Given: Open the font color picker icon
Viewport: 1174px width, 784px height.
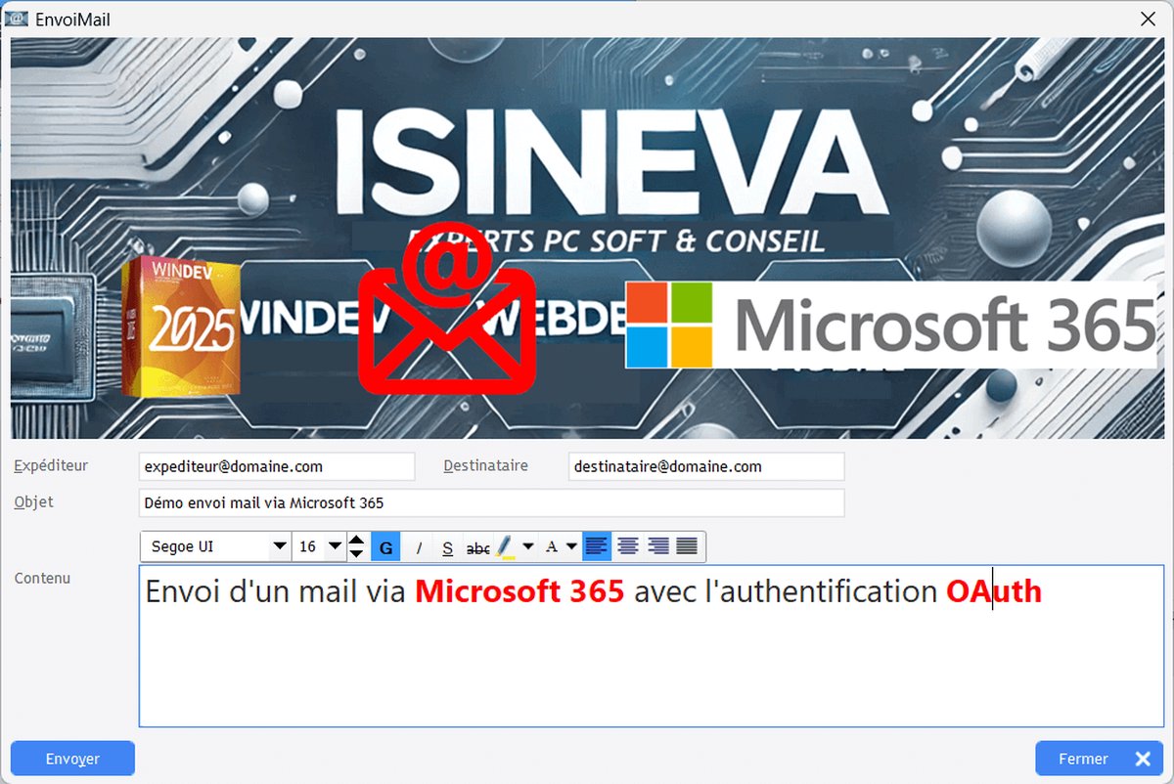Looking at the screenshot, I should pyautogui.click(x=552, y=546).
